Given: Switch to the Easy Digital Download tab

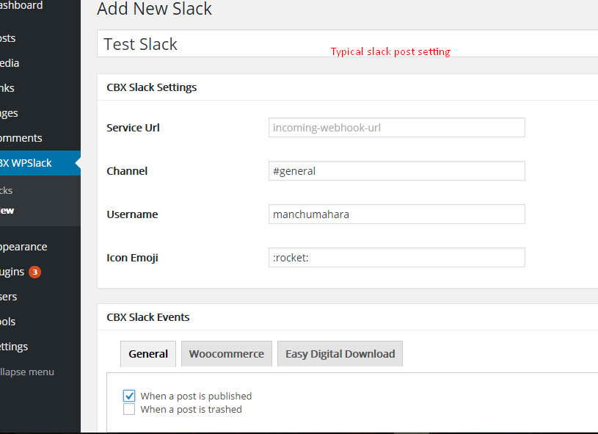Looking at the screenshot, I should [x=340, y=354].
